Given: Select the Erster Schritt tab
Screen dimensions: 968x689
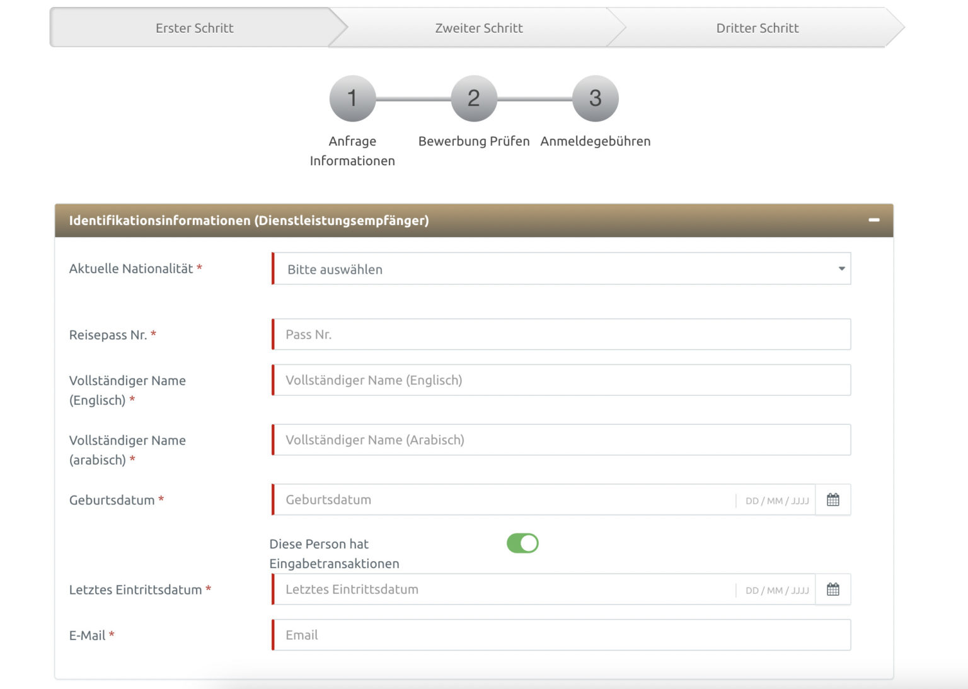Looking at the screenshot, I should pos(194,28).
